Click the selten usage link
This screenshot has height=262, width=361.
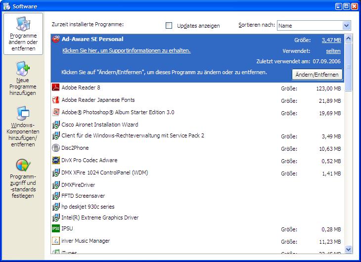click(333, 51)
